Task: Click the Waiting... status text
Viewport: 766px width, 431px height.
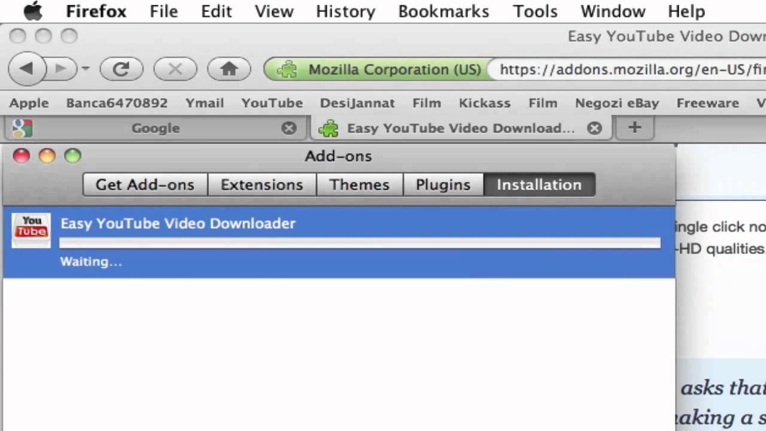Action: pyautogui.click(x=91, y=262)
